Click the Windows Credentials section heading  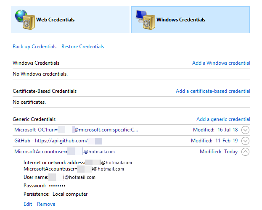(36, 63)
